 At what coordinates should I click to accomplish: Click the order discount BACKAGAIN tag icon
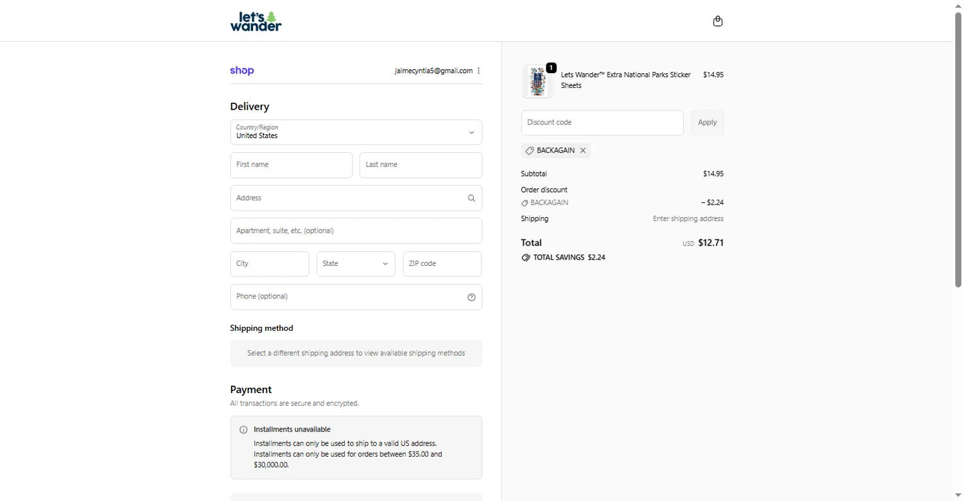pyautogui.click(x=525, y=203)
